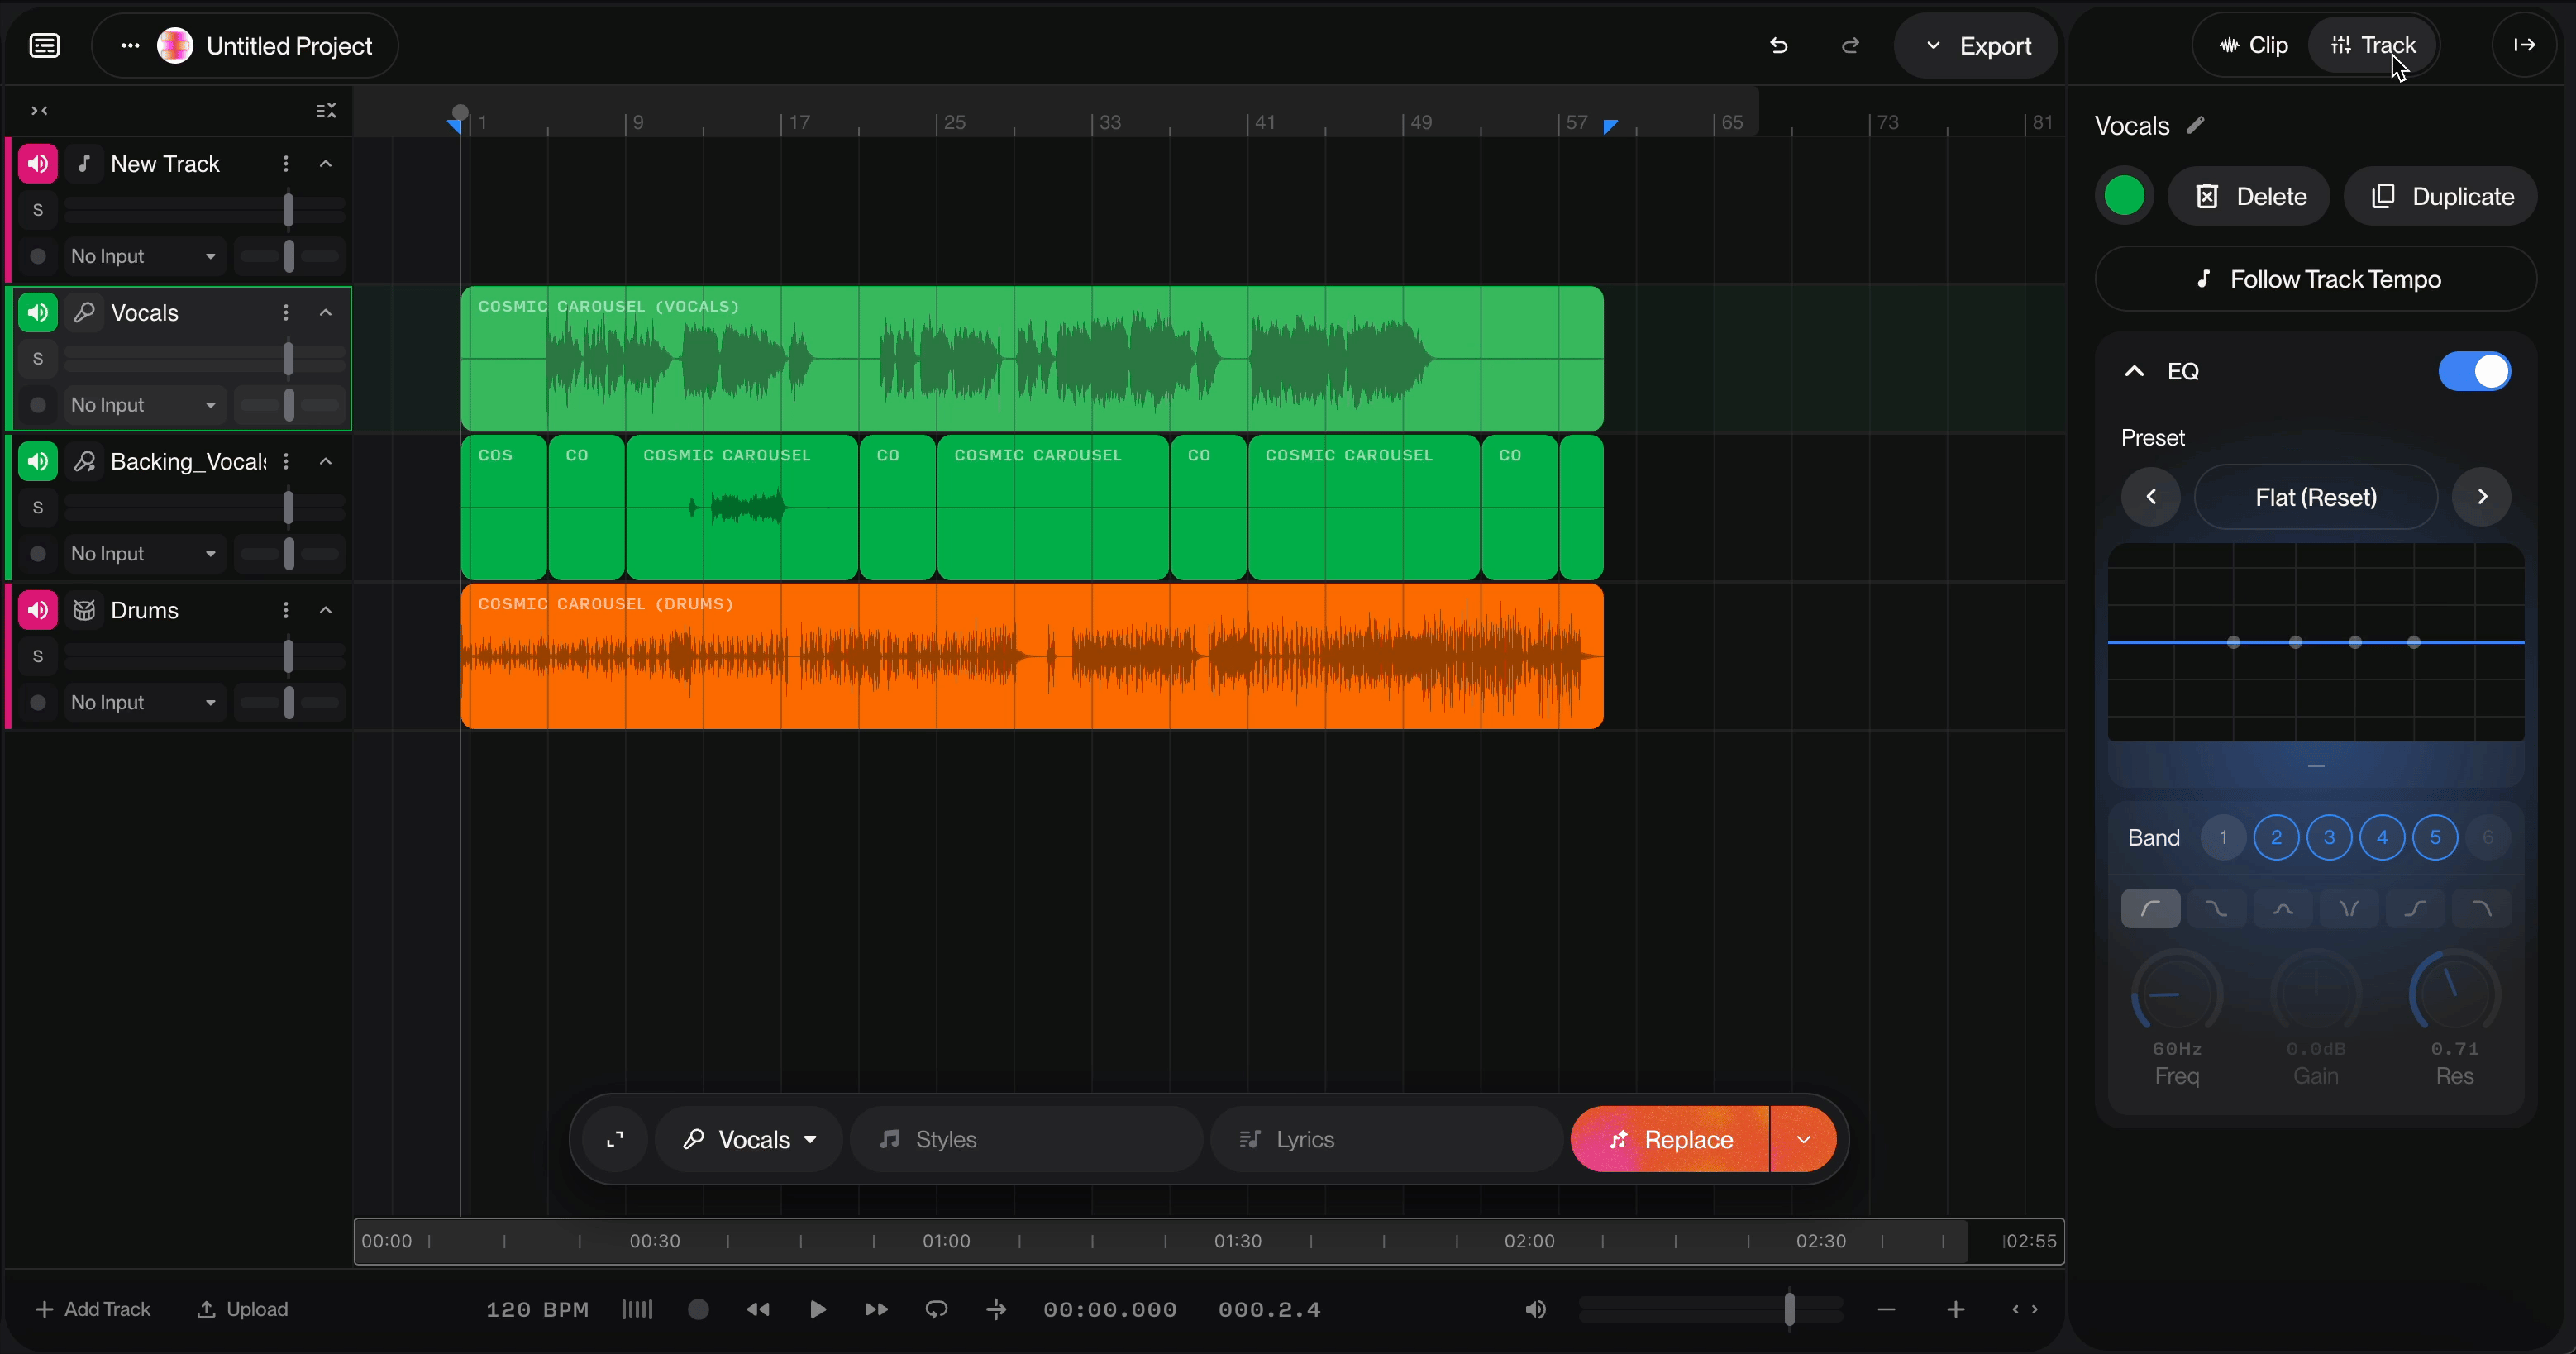Image resolution: width=2576 pixels, height=1354 pixels.
Task: Open the library panel icon top-left
Action: [x=45, y=46]
